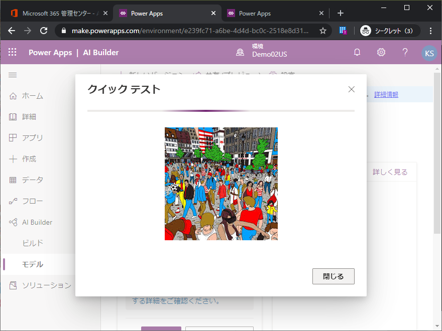Click the 作成 plus icon
This screenshot has height=331, width=442.
(13, 159)
